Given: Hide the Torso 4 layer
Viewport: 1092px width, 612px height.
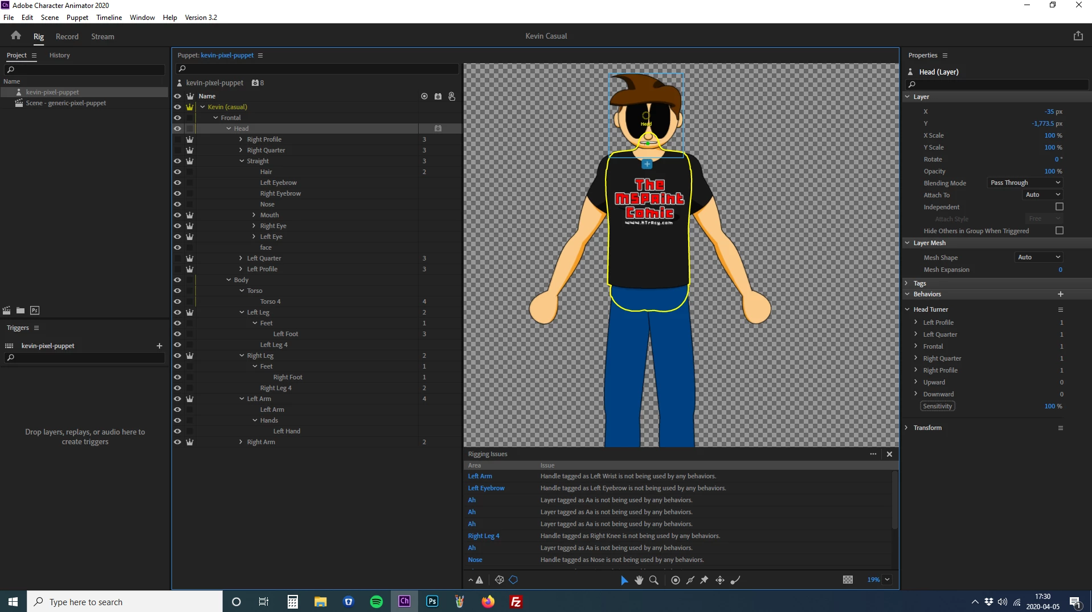Looking at the screenshot, I should tap(178, 301).
